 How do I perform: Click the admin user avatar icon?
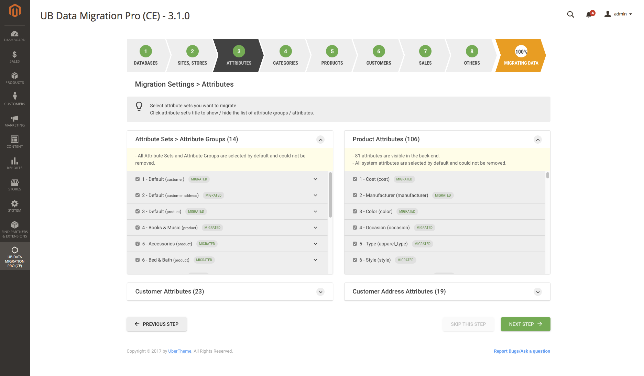[x=608, y=14]
